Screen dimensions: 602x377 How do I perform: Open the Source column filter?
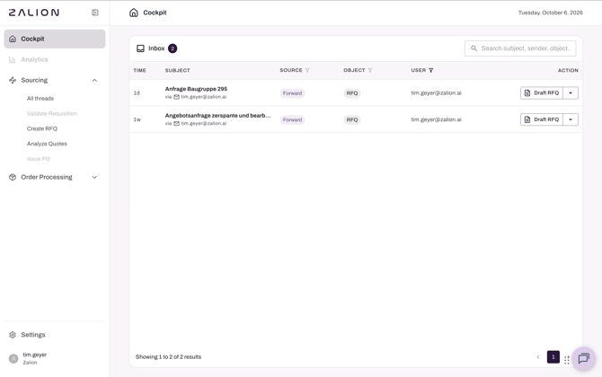tap(307, 70)
